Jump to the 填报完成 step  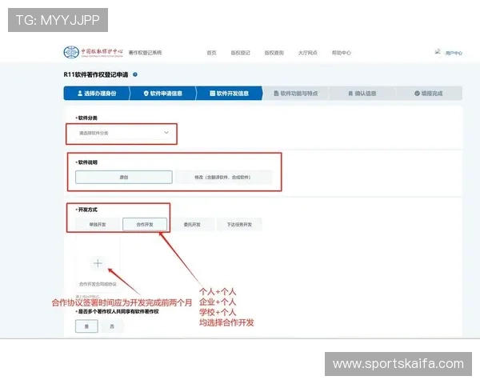pyautogui.click(x=429, y=93)
